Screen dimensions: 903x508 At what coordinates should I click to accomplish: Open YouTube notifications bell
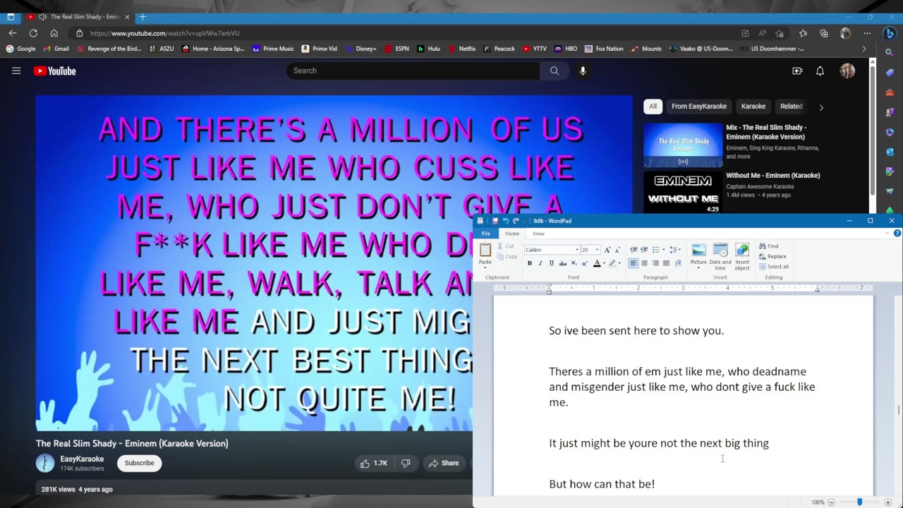pyautogui.click(x=820, y=71)
